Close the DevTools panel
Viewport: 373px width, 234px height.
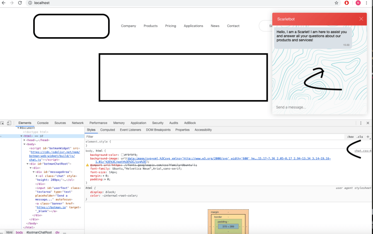click(368, 123)
